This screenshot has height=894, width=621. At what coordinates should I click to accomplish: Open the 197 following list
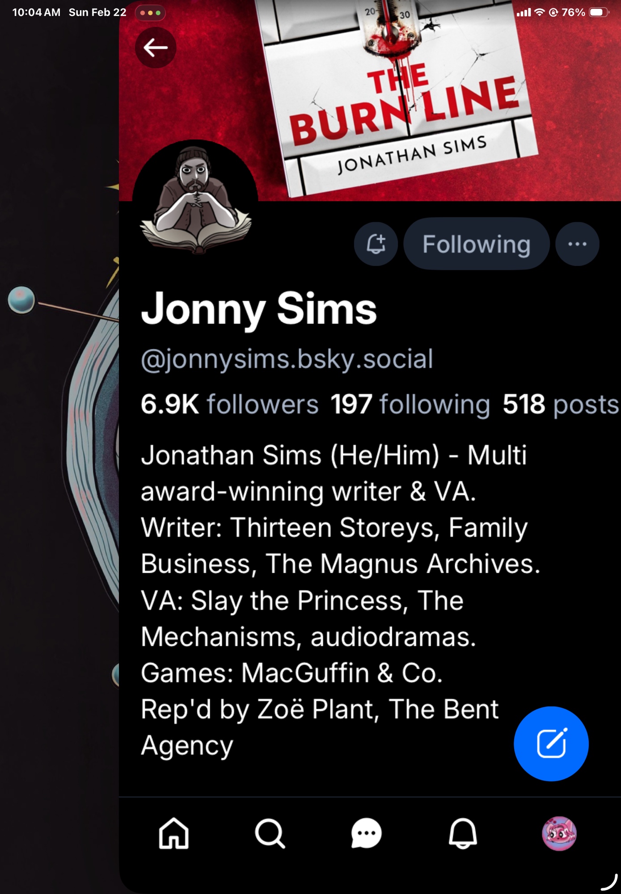(410, 405)
